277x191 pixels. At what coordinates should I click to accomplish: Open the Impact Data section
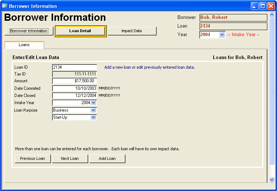coord(132,31)
